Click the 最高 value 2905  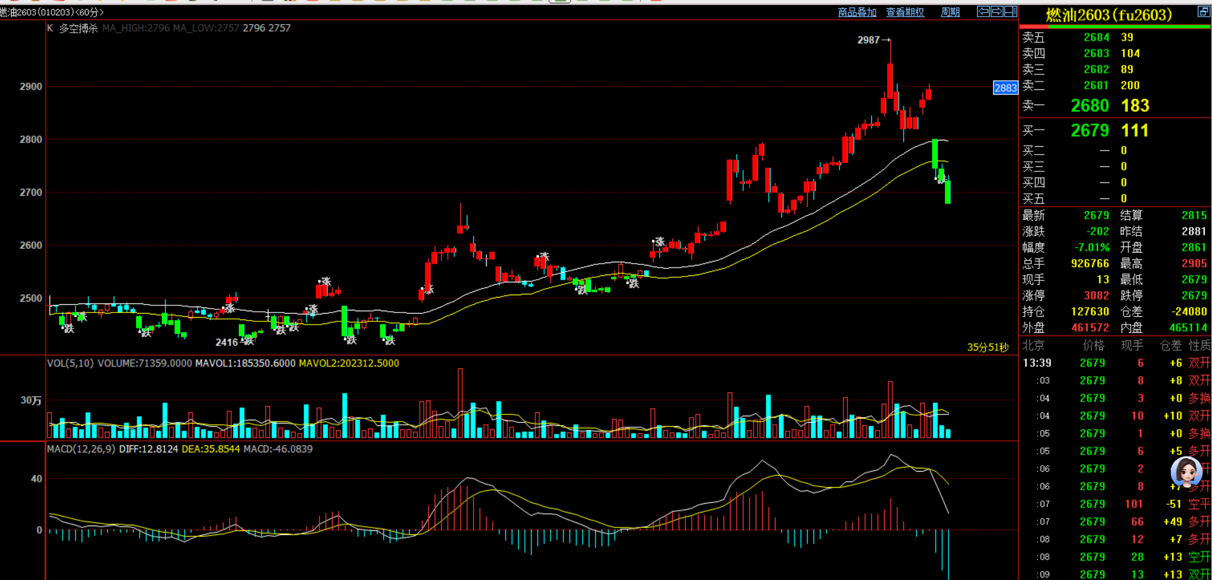[1194, 264]
